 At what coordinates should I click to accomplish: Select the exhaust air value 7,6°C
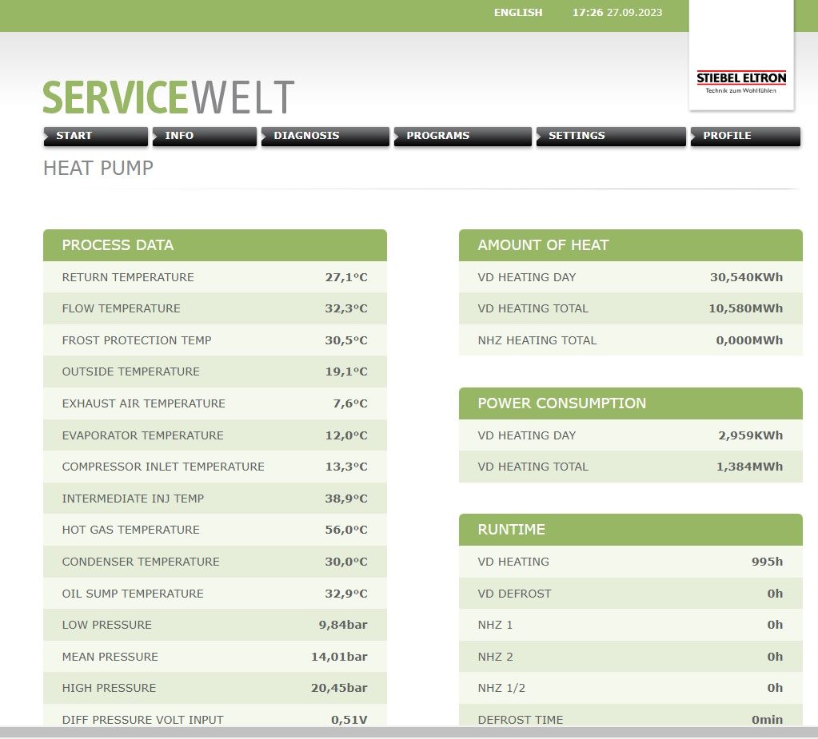pos(350,403)
